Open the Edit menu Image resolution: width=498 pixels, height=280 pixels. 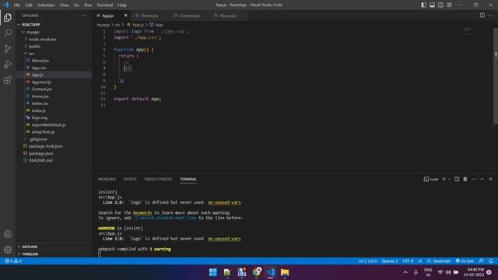coord(29,5)
